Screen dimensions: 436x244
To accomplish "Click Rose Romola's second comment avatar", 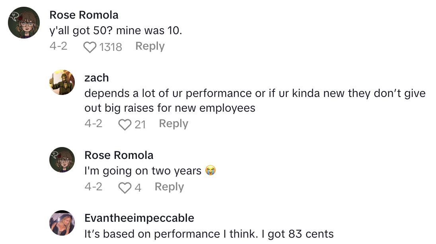I will (x=62, y=159).
